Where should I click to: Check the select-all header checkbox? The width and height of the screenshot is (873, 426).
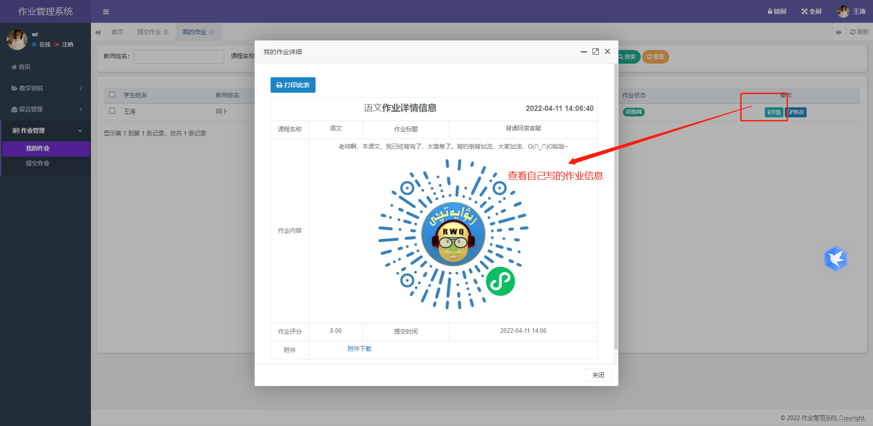(112, 95)
